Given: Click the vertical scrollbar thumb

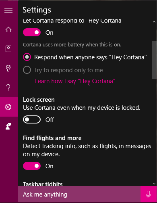Looking at the screenshot, I should (x=154, y=60).
